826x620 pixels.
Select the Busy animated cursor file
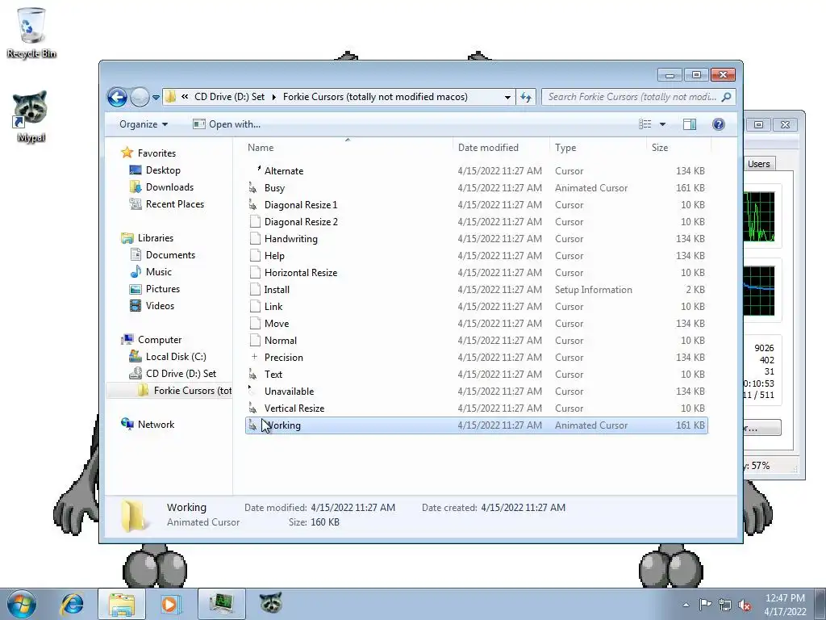476,187
